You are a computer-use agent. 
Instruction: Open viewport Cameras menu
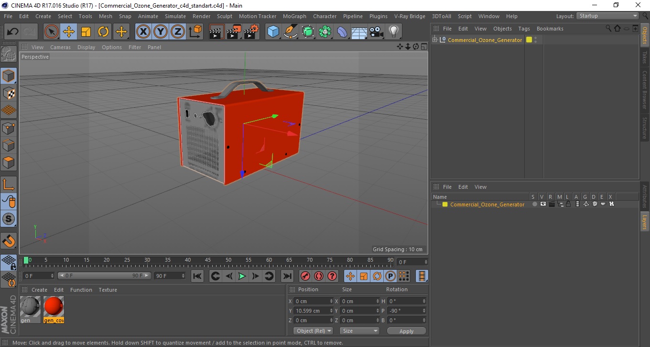click(x=60, y=47)
